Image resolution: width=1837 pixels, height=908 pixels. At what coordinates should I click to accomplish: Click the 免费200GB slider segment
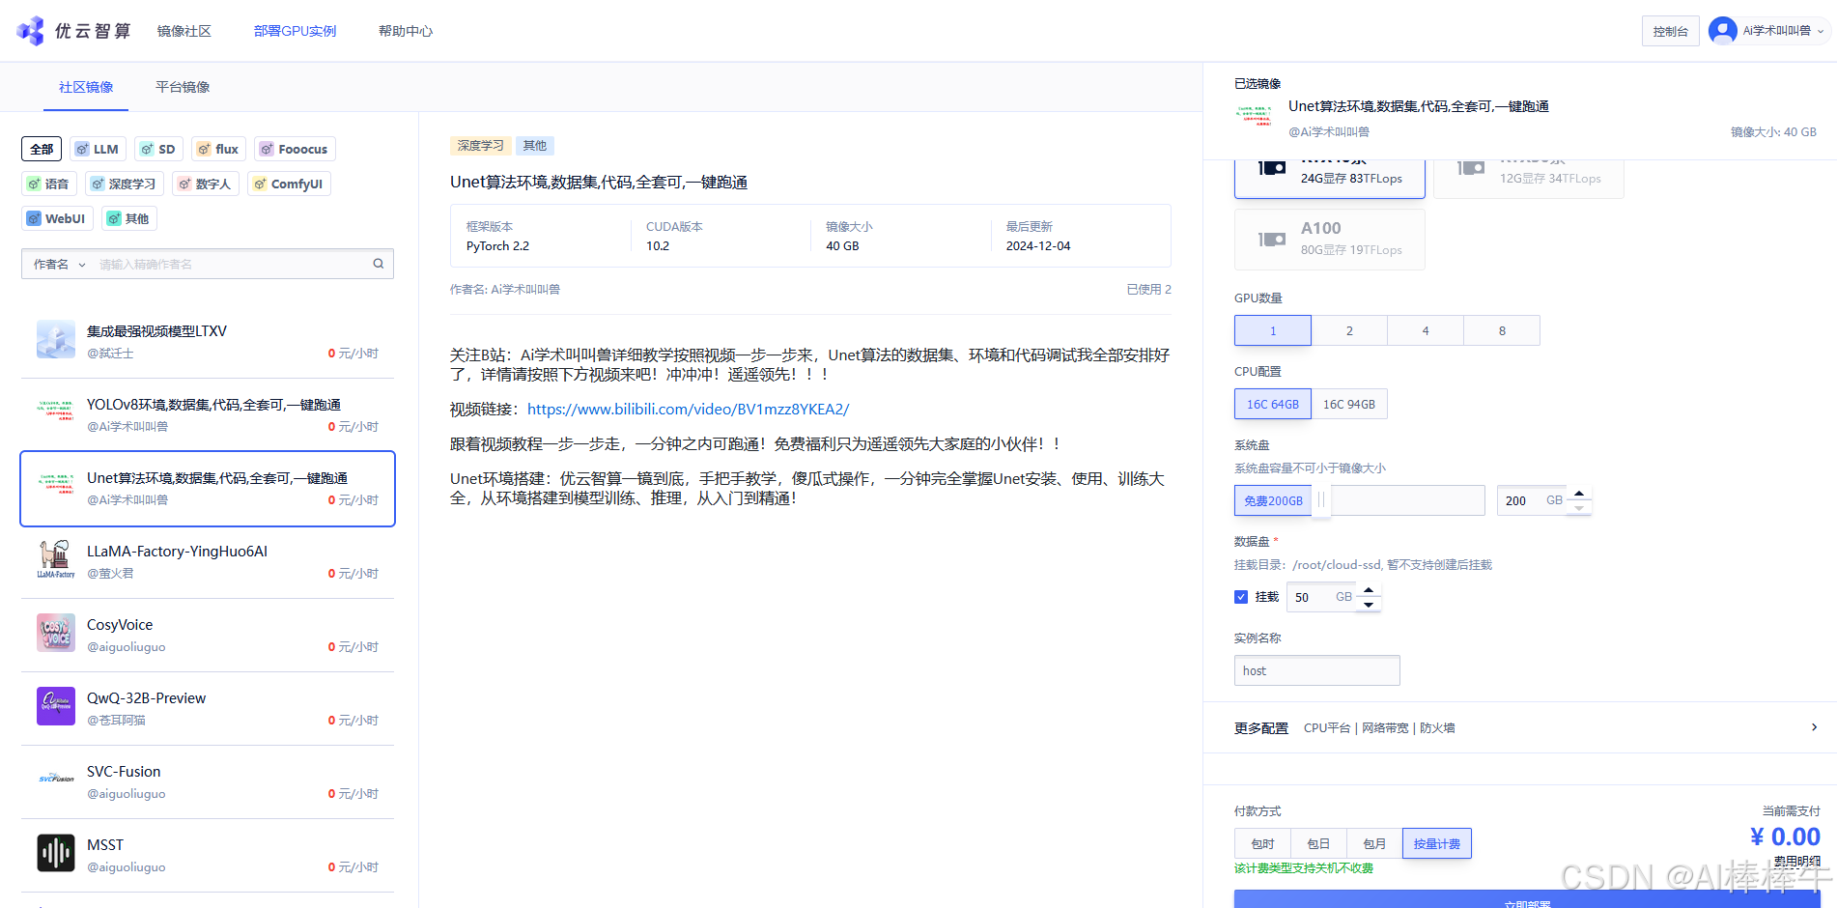(x=1273, y=500)
